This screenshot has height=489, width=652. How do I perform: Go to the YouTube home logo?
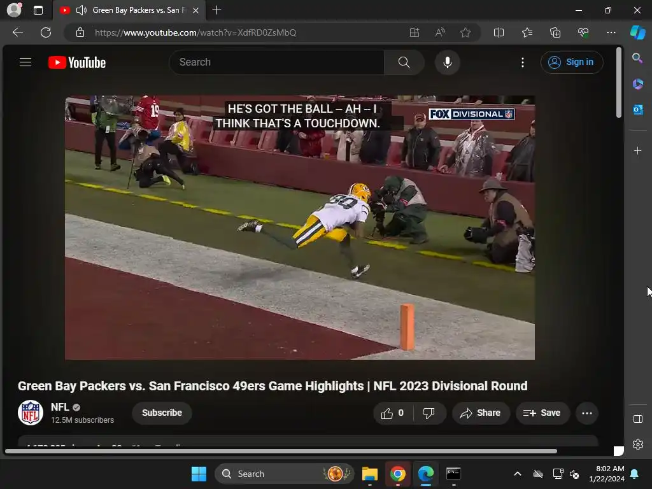tap(77, 62)
